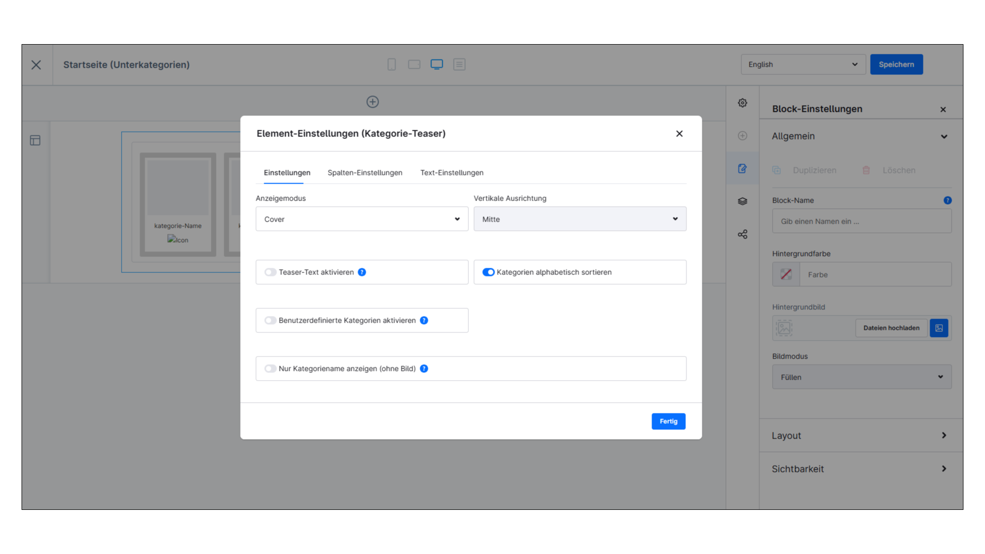Viewport: 985px width, 554px height.
Task: Switch to Text-Einstellungen tab
Action: pos(451,173)
